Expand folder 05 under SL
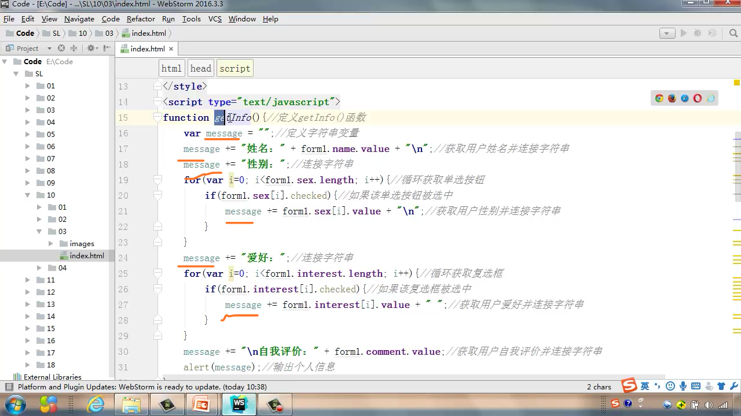The width and height of the screenshot is (741, 416). pyautogui.click(x=27, y=134)
